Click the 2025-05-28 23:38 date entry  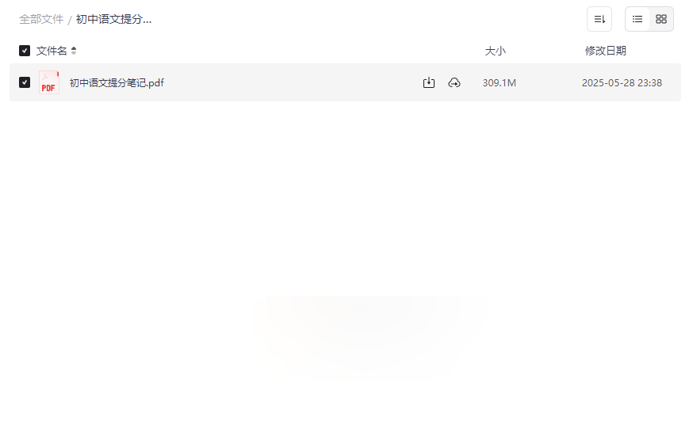[x=622, y=82]
